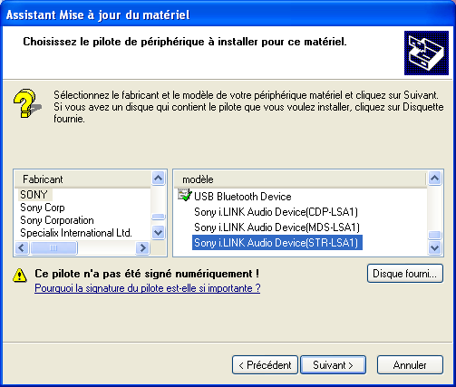This screenshot has width=456, height=387.
Task: Click Suivant to continue installation
Action: [333, 365]
